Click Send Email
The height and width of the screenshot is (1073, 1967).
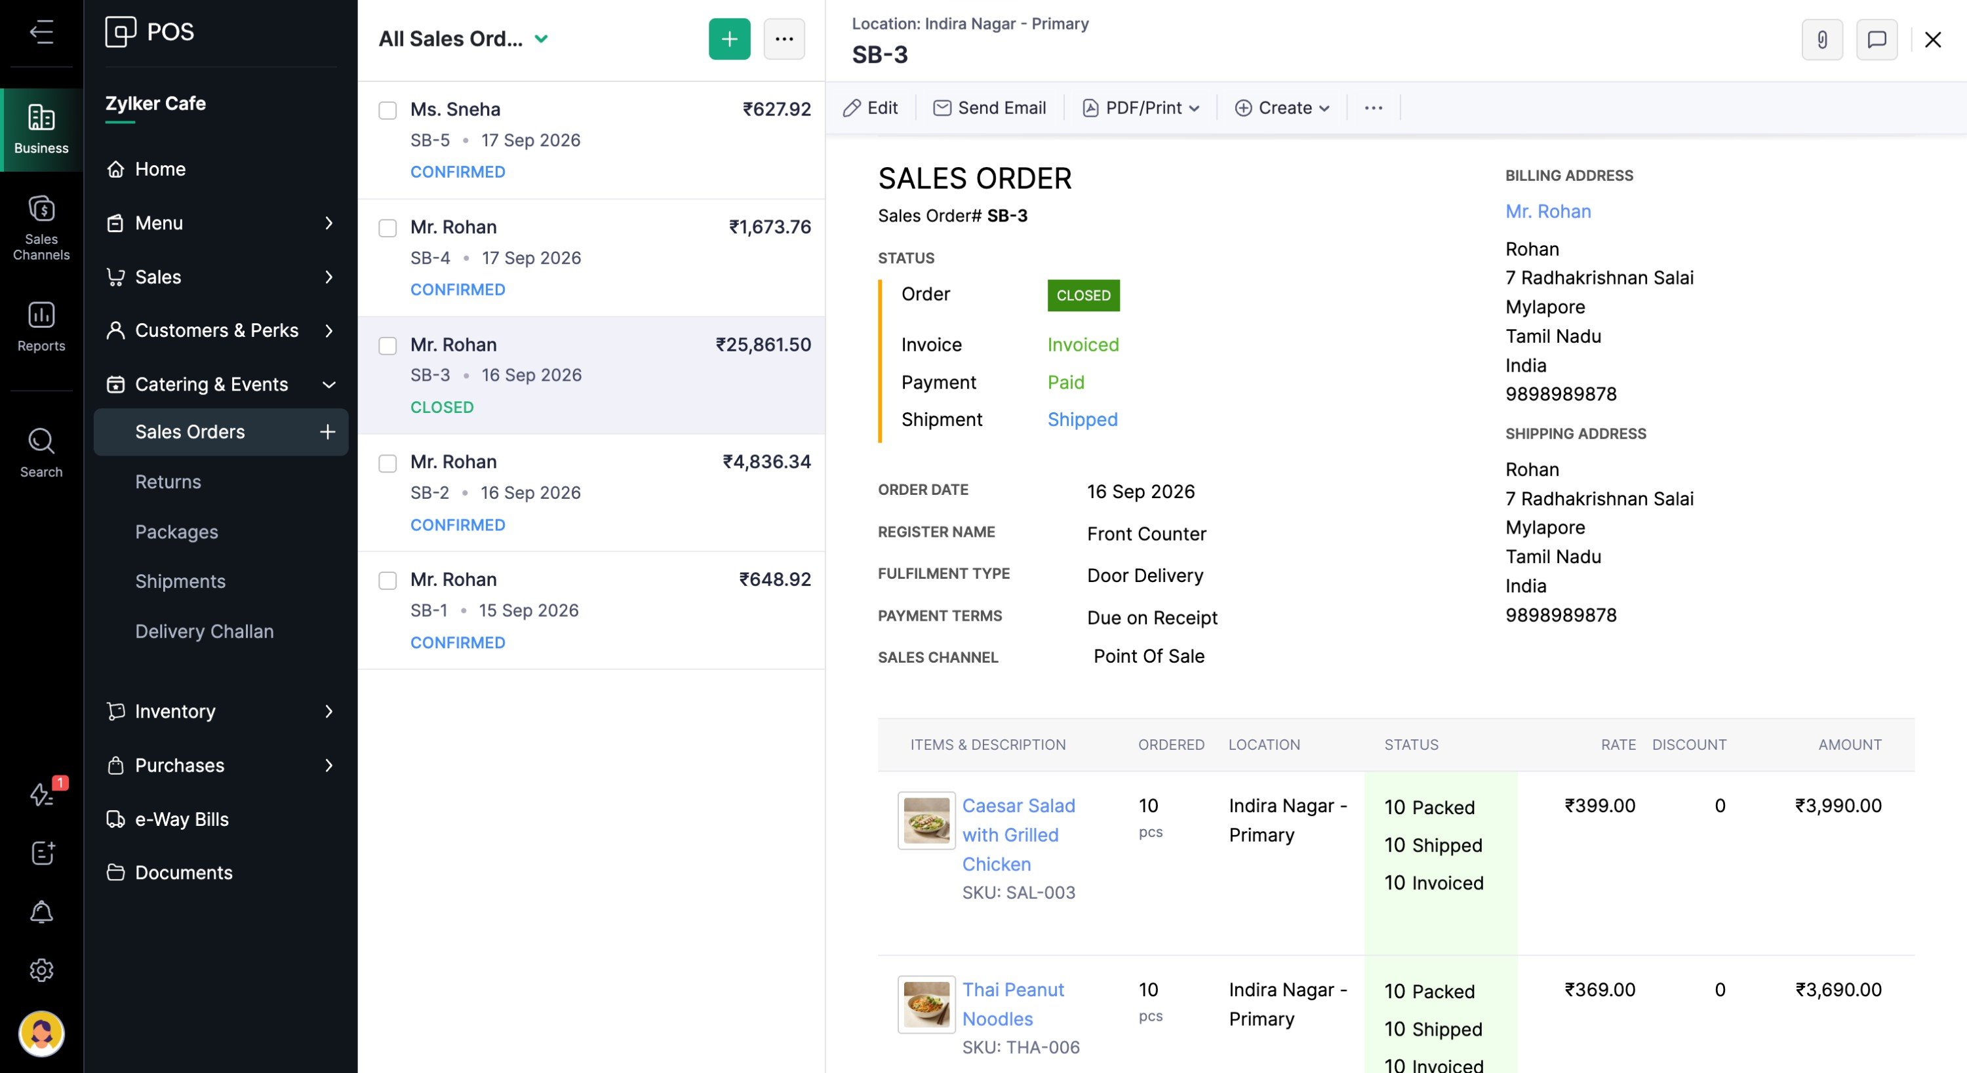[x=989, y=107]
